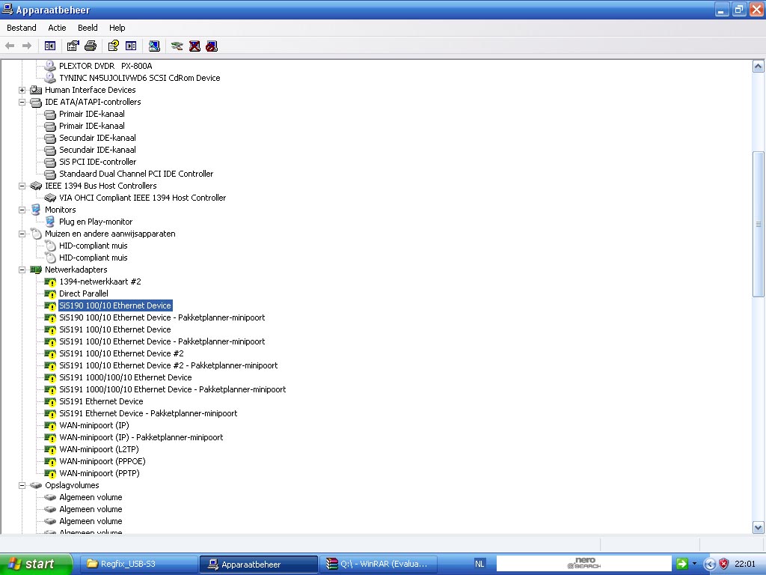Collapse the Netwerkadapters node
The height and width of the screenshot is (575, 766).
click(x=22, y=270)
